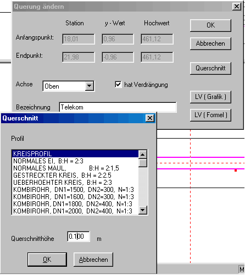This screenshot has width=245, height=275.
Task: Open the Achse dropdown showing Oben
Action: point(90,86)
